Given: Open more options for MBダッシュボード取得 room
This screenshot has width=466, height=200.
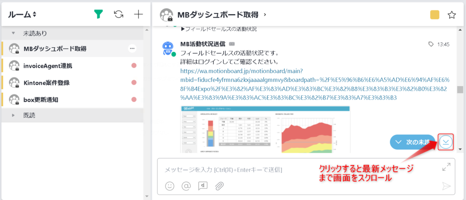Looking at the screenshot, I should coord(132,48).
